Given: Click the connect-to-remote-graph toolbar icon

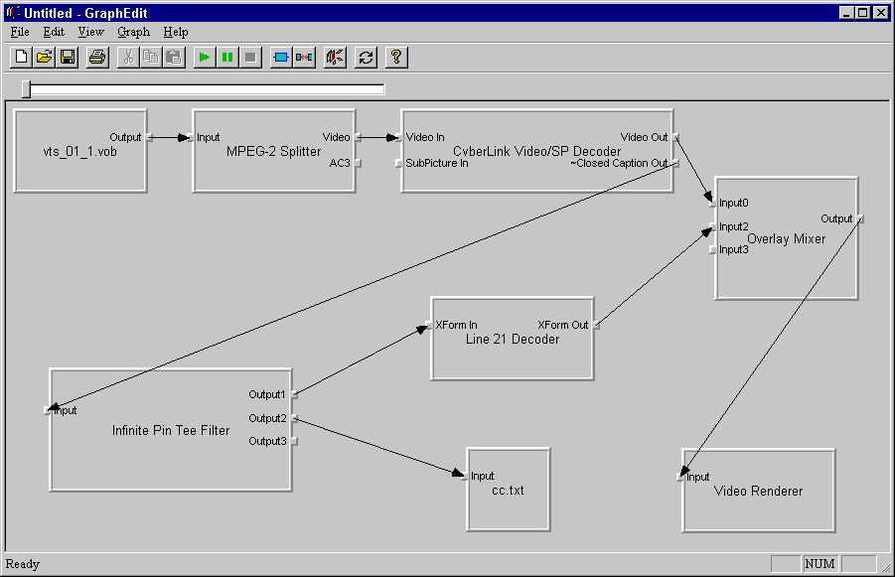Looking at the screenshot, I should point(304,57).
